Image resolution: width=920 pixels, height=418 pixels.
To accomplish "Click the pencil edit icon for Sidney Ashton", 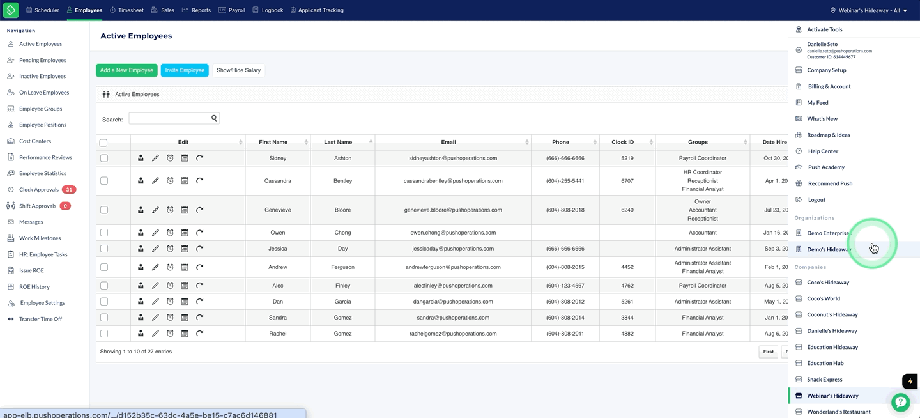I will click(155, 158).
